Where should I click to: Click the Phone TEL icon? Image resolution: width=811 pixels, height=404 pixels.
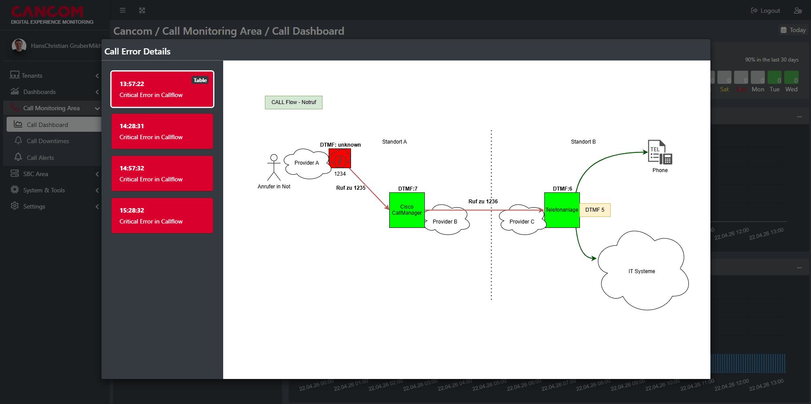pyautogui.click(x=660, y=152)
